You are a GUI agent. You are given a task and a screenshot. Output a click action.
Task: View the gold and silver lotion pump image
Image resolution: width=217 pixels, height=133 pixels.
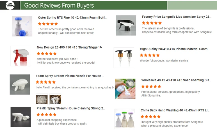pyautogui.click(x=124, y=58)
